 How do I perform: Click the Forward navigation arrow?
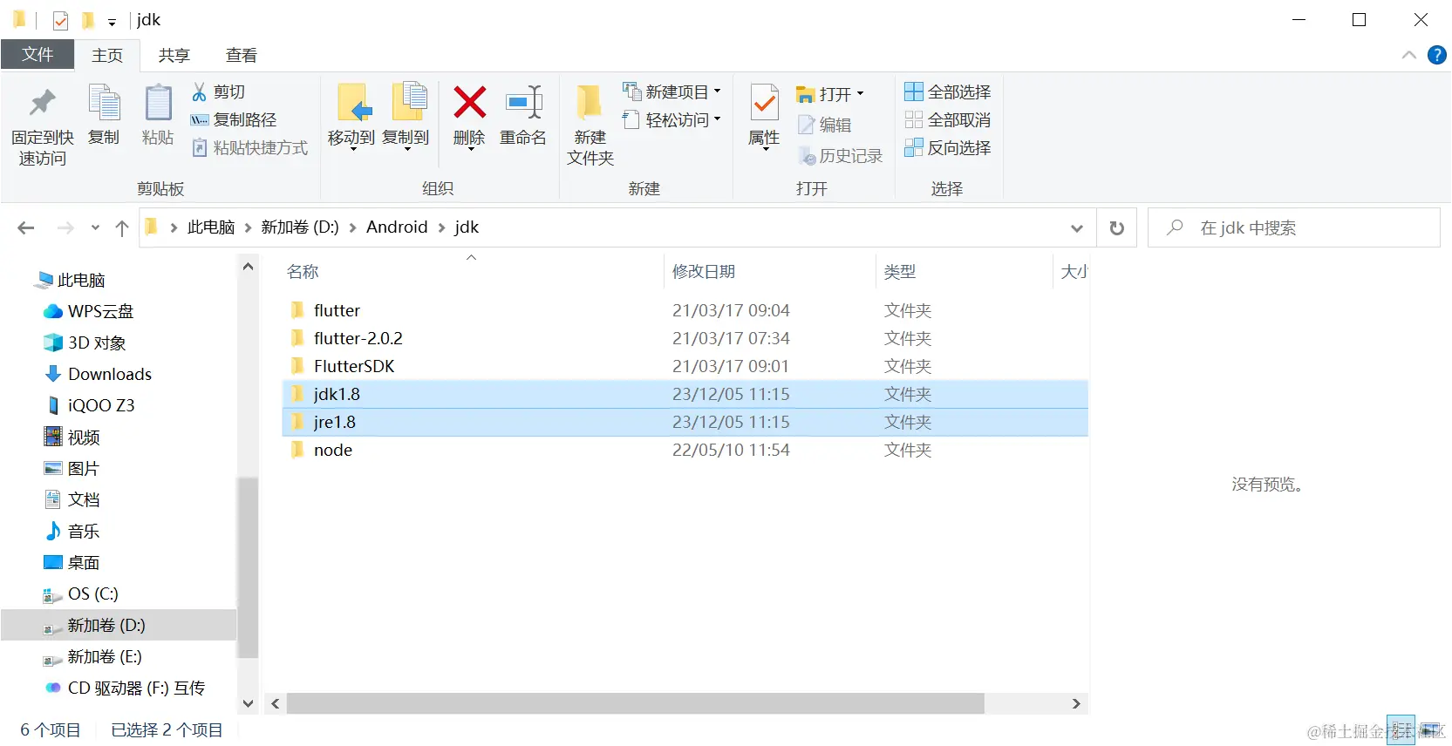click(x=65, y=227)
